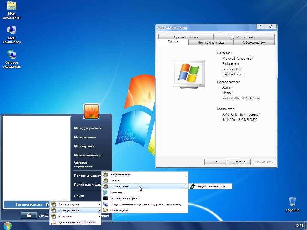
Task: Open Сетевое окружение in Start menu
Action: [83, 164]
